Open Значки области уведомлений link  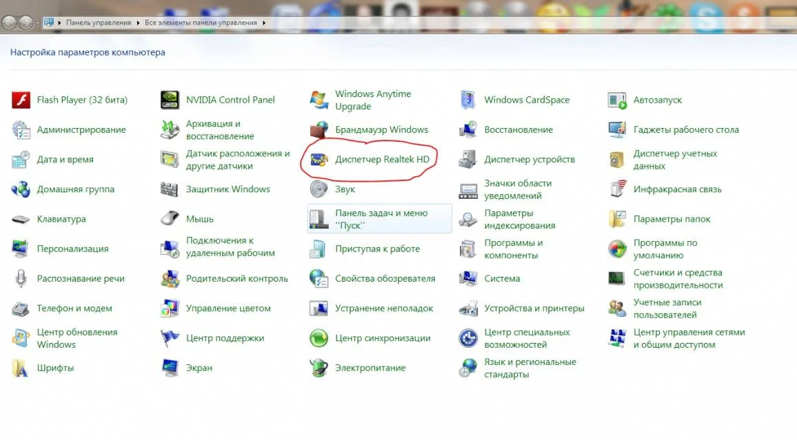pos(518,189)
